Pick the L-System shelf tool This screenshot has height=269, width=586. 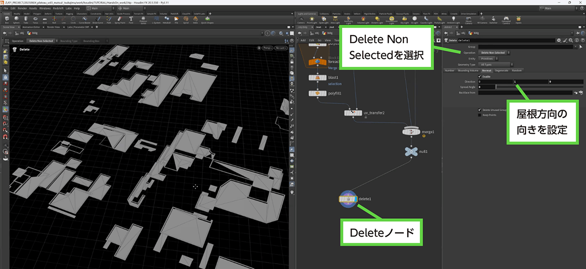[x=156, y=20]
